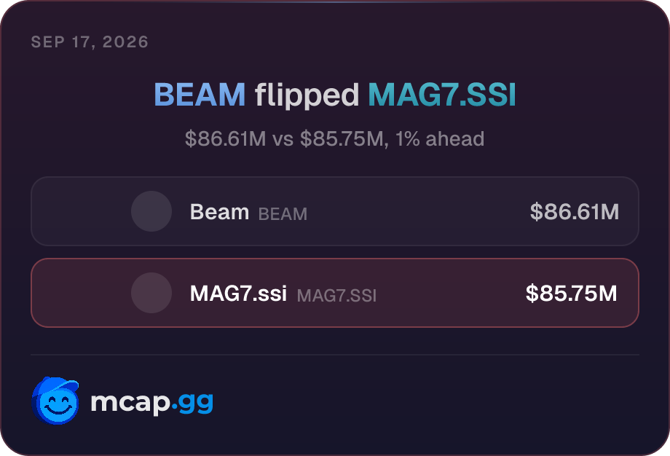Select the Beam row card
This screenshot has width=670, height=456.
[x=335, y=211]
